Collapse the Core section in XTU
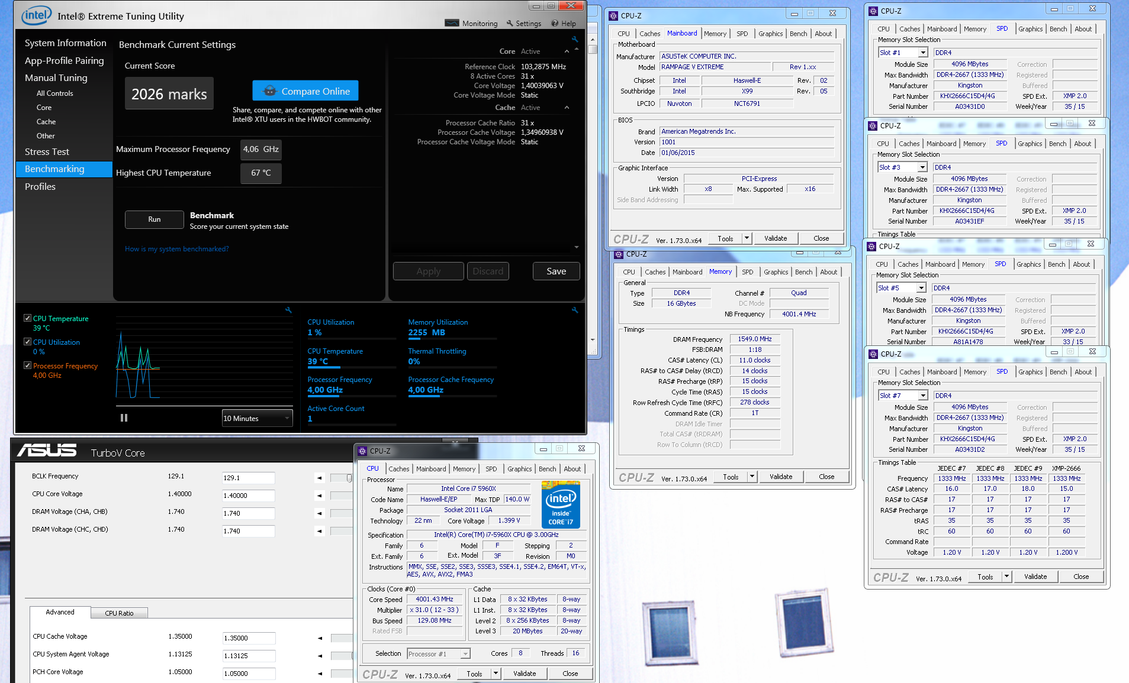The width and height of the screenshot is (1129, 683). pyautogui.click(x=567, y=51)
